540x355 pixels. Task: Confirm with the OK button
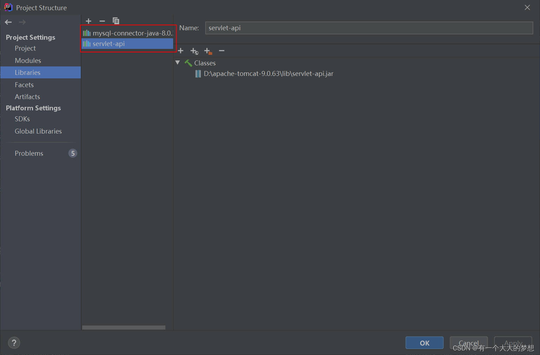424,343
